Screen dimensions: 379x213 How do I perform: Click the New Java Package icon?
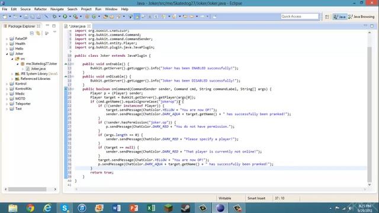(87, 17)
